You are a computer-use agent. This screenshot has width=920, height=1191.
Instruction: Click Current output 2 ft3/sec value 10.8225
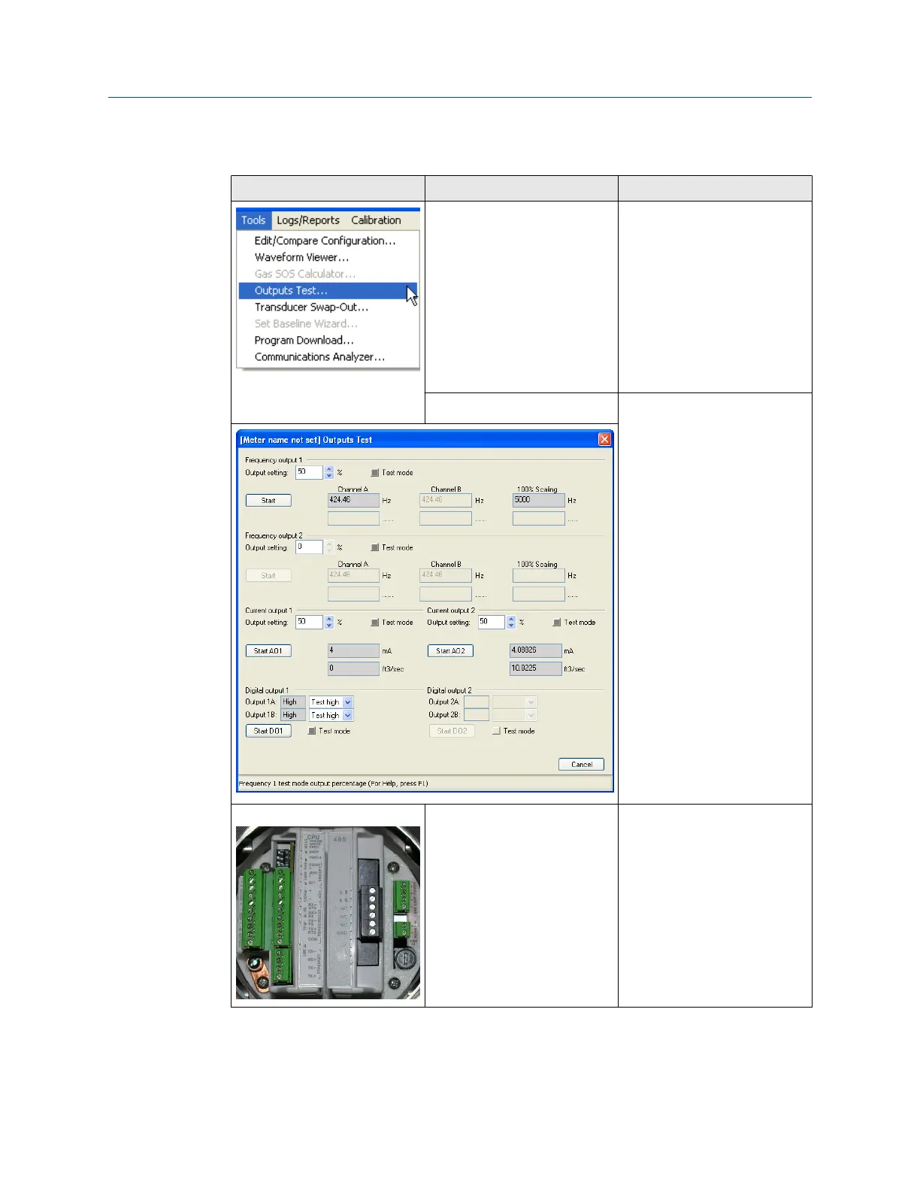[535, 668]
